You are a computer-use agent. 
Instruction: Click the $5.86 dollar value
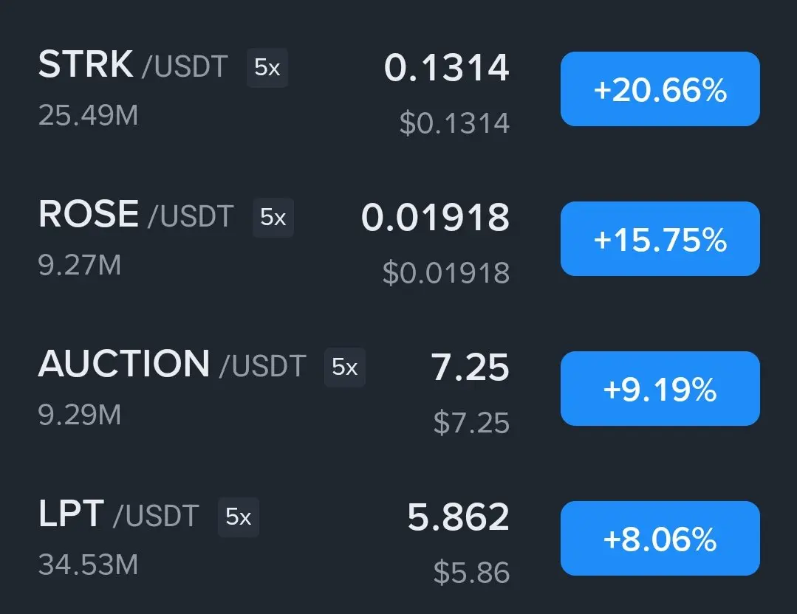472,573
